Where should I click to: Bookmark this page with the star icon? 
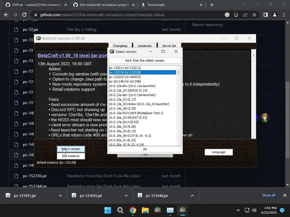(x=254, y=15)
